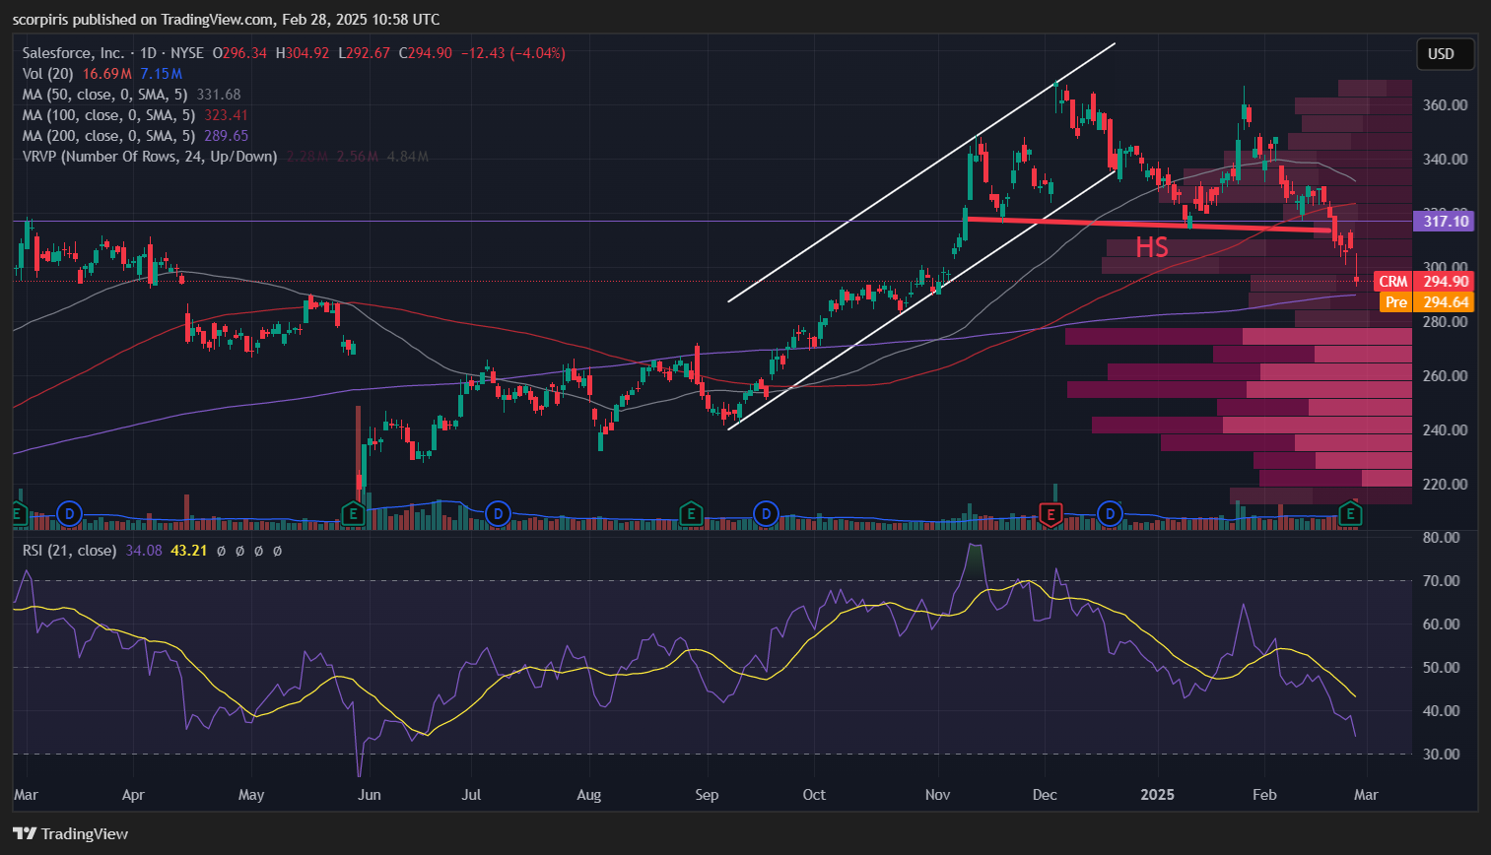
Task: Click the dividend D marker in mid-March
Action: [68, 513]
